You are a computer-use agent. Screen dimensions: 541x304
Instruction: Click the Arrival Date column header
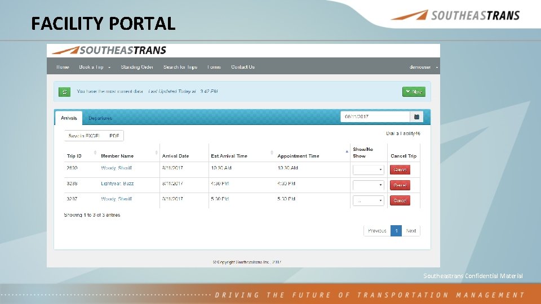tap(176, 156)
